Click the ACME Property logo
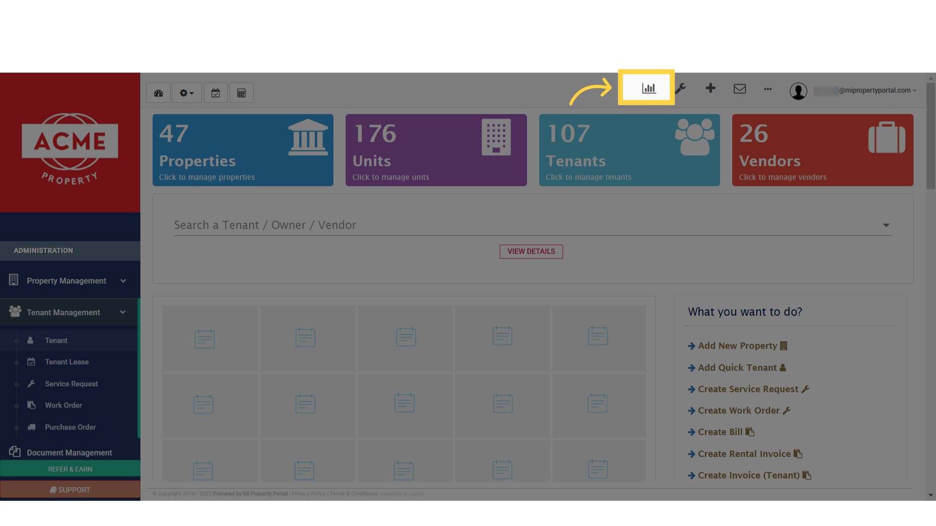 [x=70, y=149]
